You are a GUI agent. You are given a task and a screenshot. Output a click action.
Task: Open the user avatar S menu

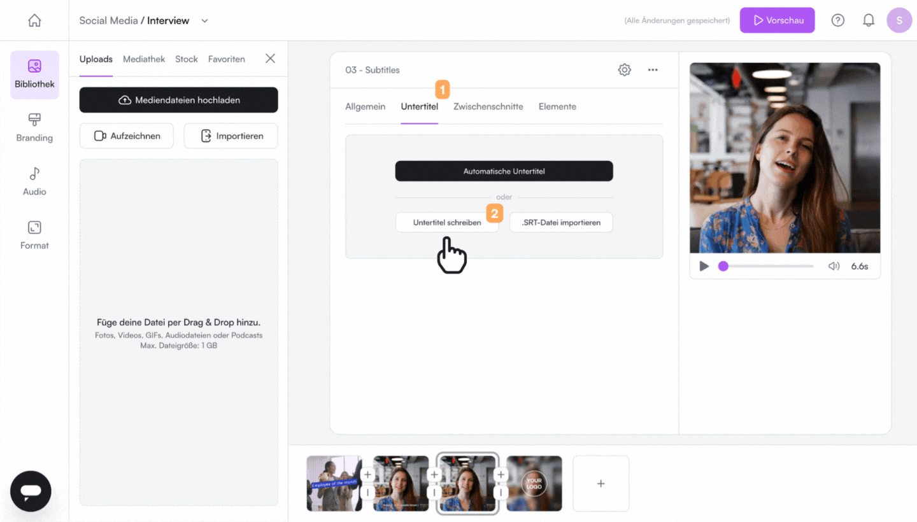click(x=899, y=20)
